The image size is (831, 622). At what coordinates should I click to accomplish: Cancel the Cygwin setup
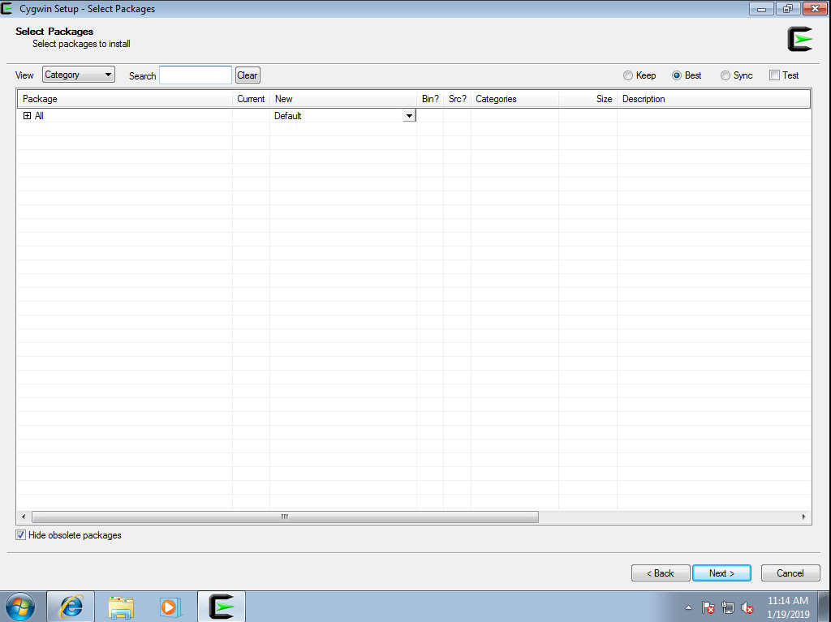[790, 573]
